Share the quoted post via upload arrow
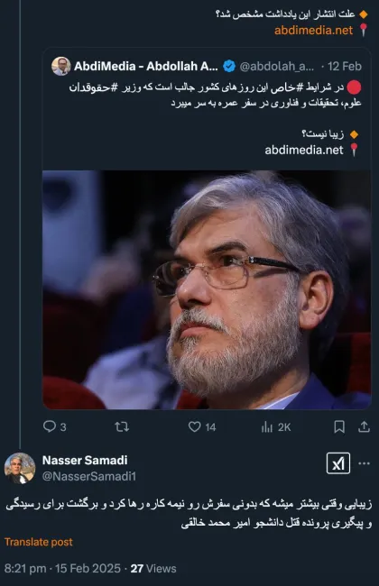The width and height of the screenshot is (379, 586). tap(364, 426)
